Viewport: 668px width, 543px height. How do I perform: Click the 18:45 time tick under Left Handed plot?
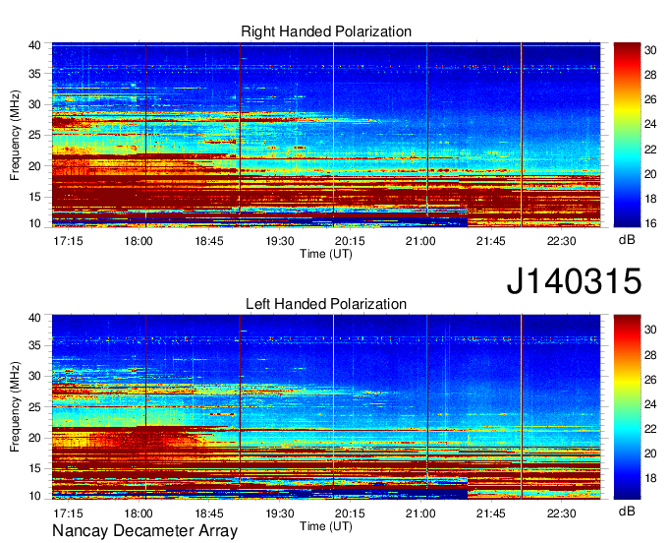[x=209, y=513]
